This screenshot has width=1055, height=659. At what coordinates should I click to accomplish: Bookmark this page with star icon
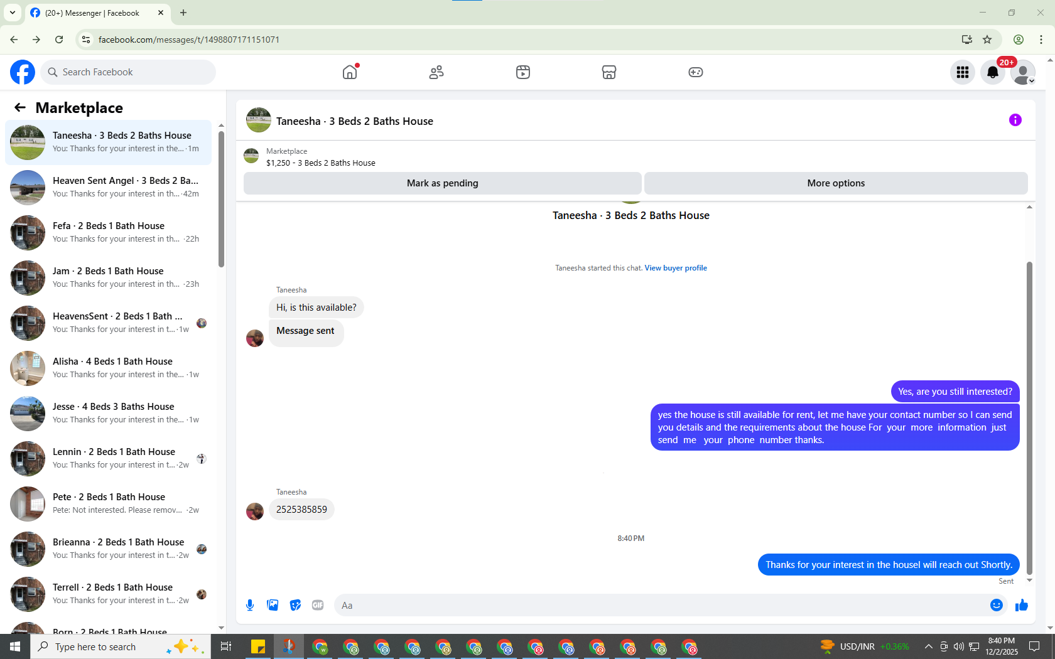[987, 40]
